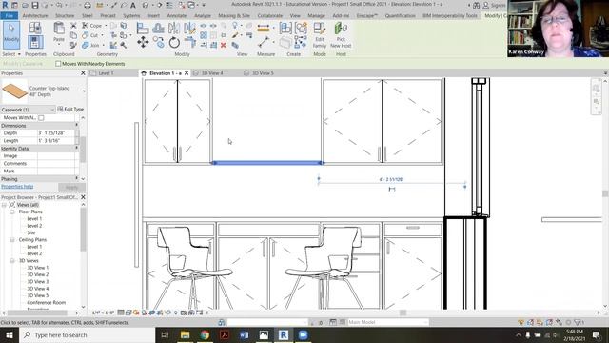Click Pick New Host
Image resolution: width=609 pixels, height=343 pixels.
coord(341,34)
